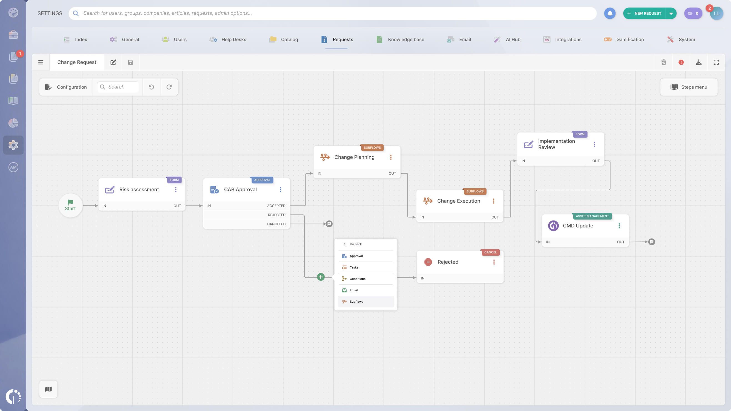Click the download workflow icon
This screenshot has width=731, height=411.
pyautogui.click(x=699, y=62)
